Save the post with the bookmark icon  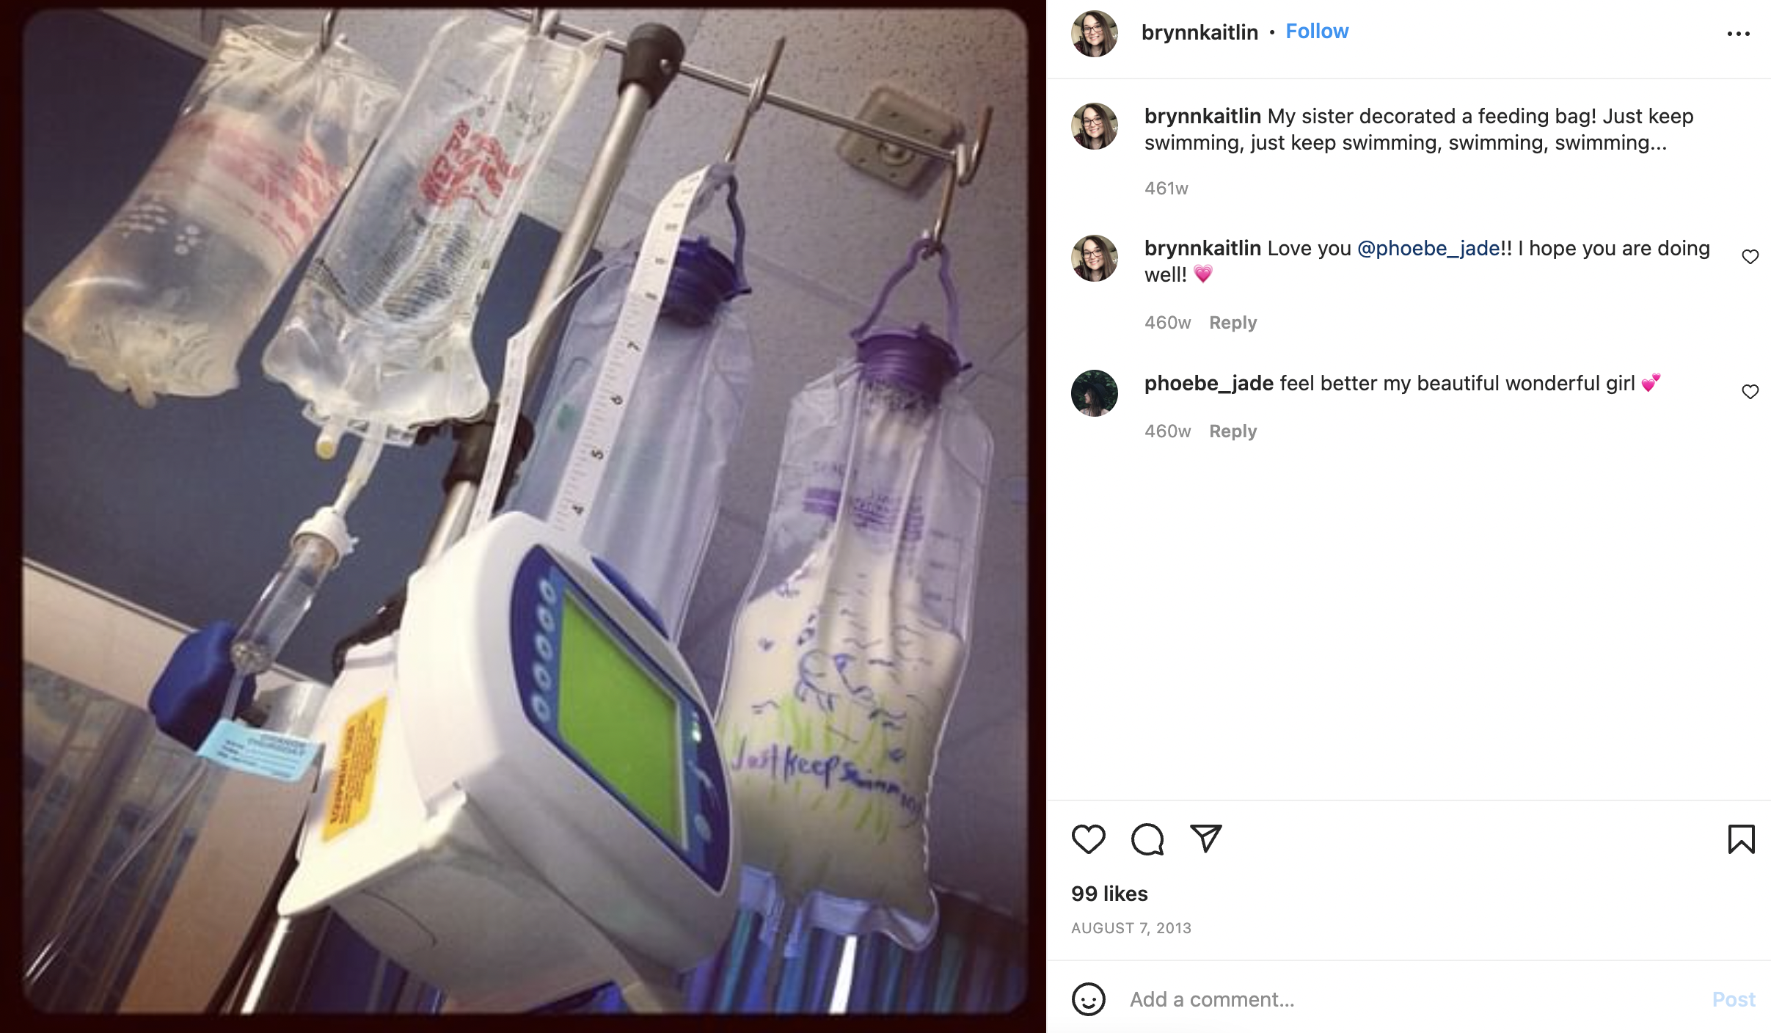pos(1741,839)
